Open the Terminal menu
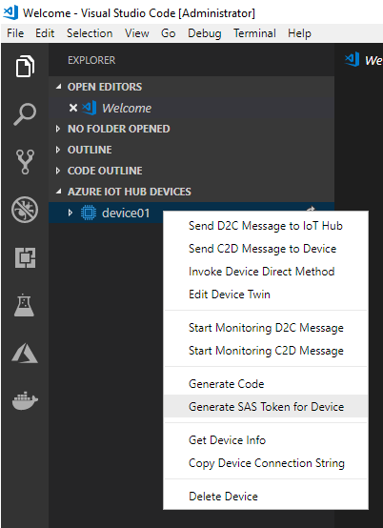 click(x=254, y=33)
